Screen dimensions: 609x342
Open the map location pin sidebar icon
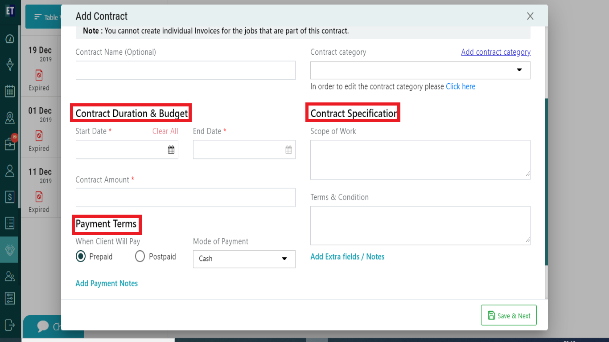click(10, 118)
